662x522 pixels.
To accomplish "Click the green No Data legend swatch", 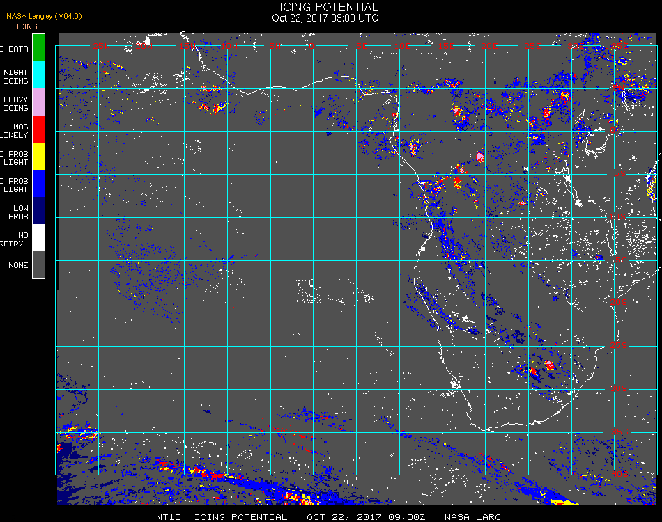I will point(38,47).
